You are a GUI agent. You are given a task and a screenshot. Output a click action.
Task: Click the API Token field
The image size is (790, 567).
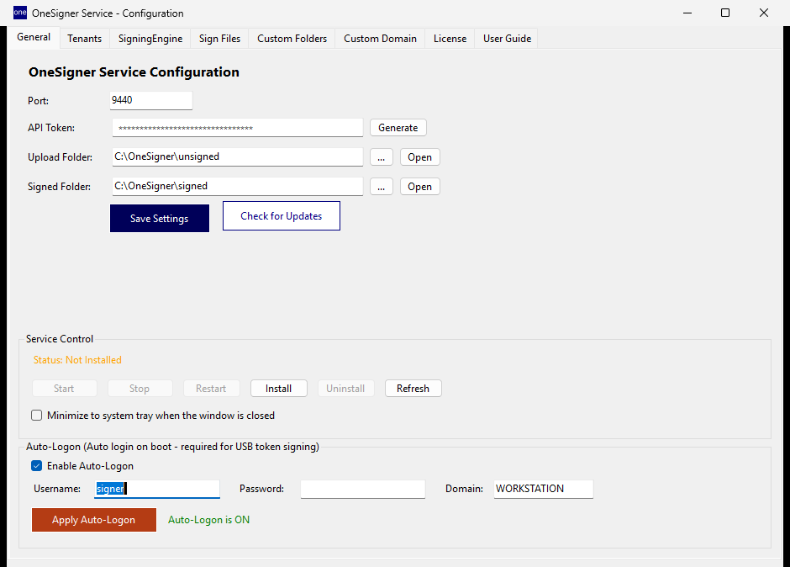pos(237,128)
